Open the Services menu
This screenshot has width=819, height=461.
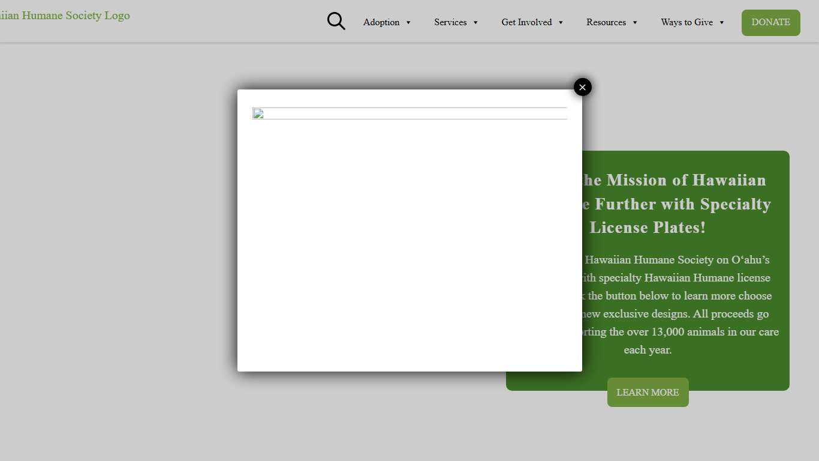[450, 22]
